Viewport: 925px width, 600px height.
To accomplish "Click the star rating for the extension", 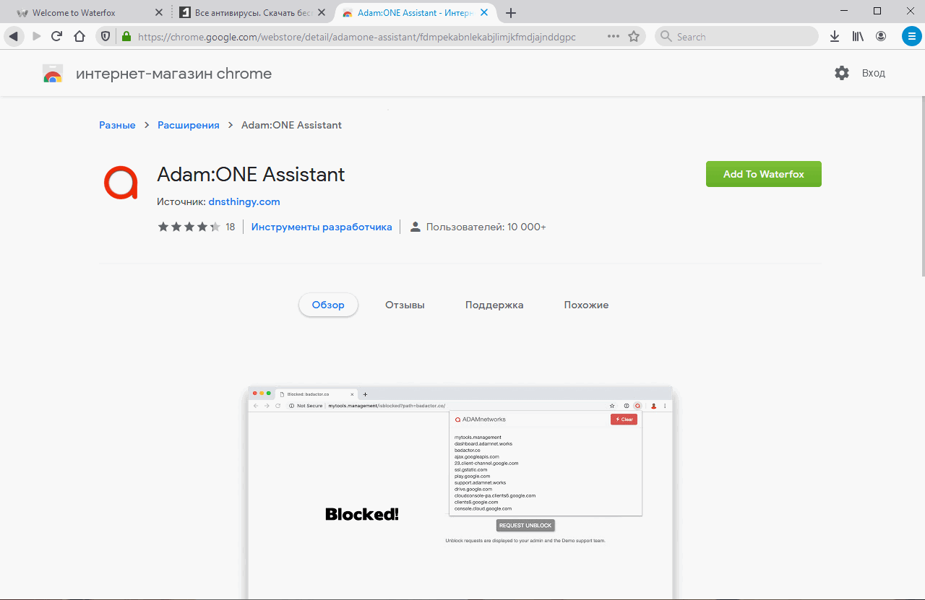I will pos(189,227).
